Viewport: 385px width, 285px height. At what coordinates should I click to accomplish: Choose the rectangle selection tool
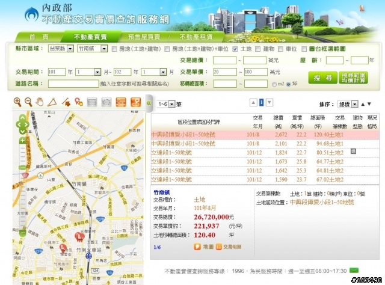[92, 102]
